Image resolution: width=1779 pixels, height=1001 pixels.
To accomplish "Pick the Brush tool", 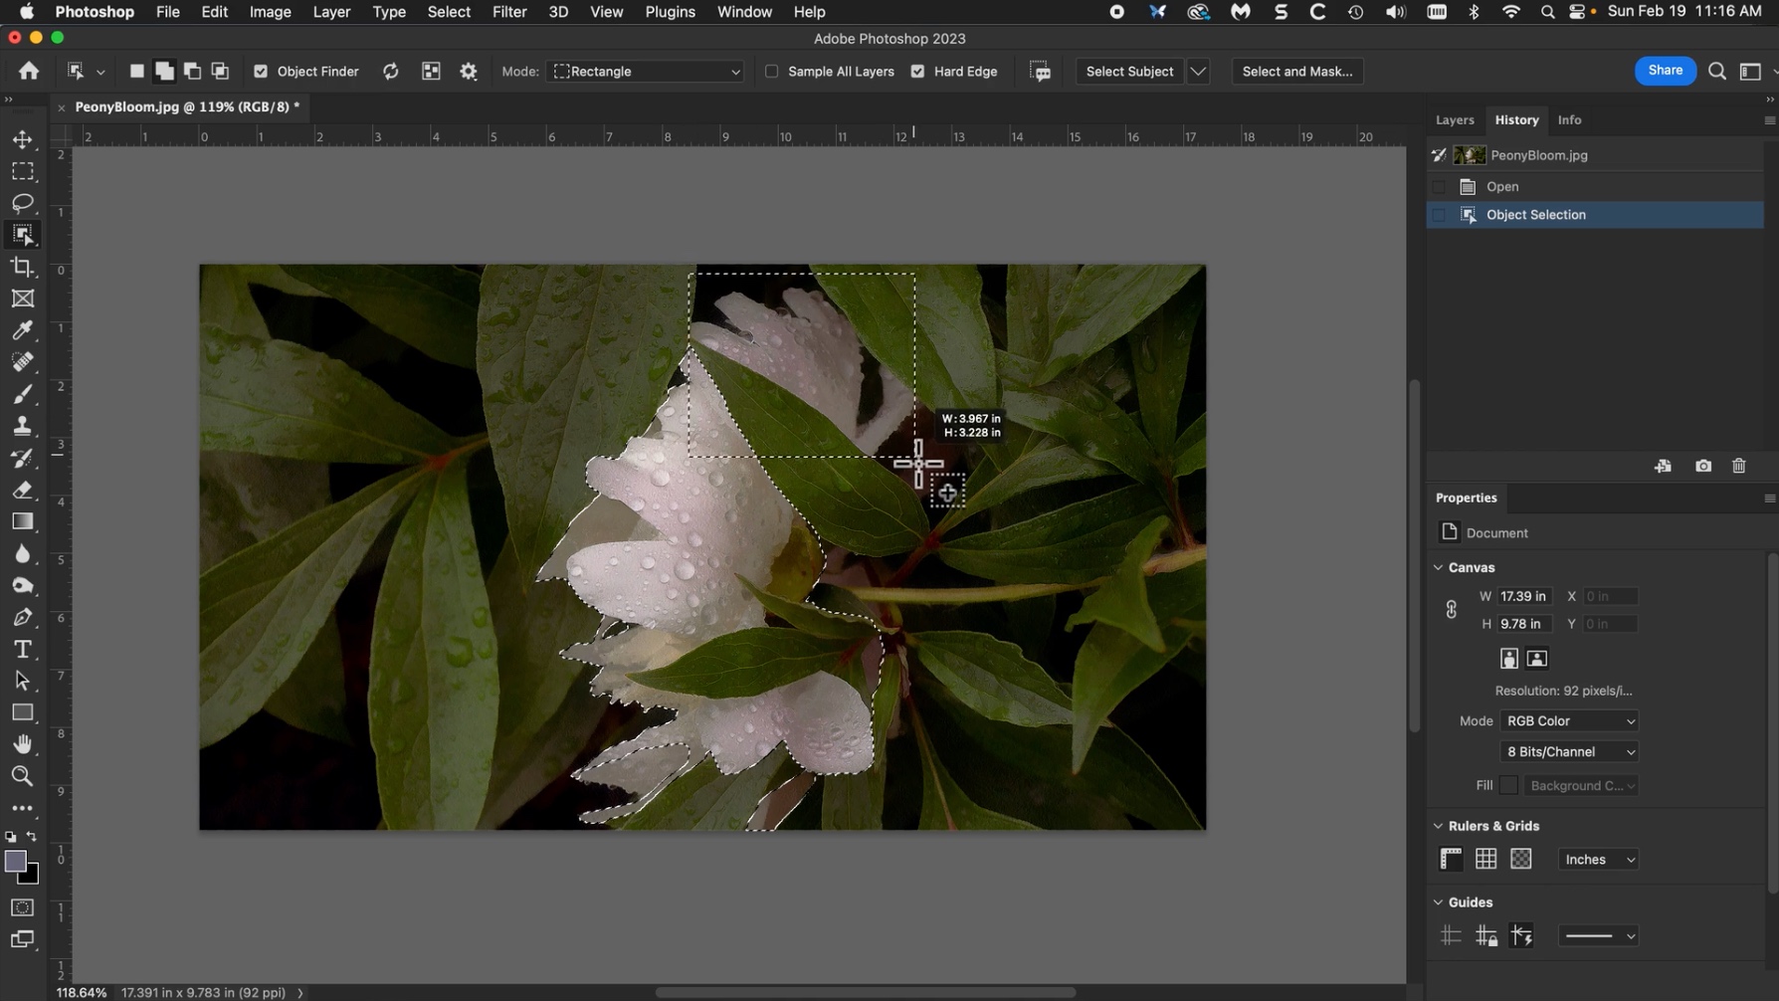I will (x=22, y=394).
